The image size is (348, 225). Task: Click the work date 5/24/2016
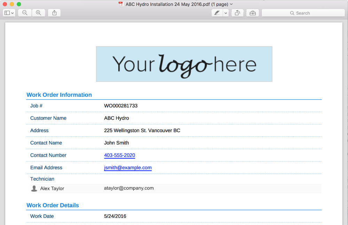click(115, 216)
